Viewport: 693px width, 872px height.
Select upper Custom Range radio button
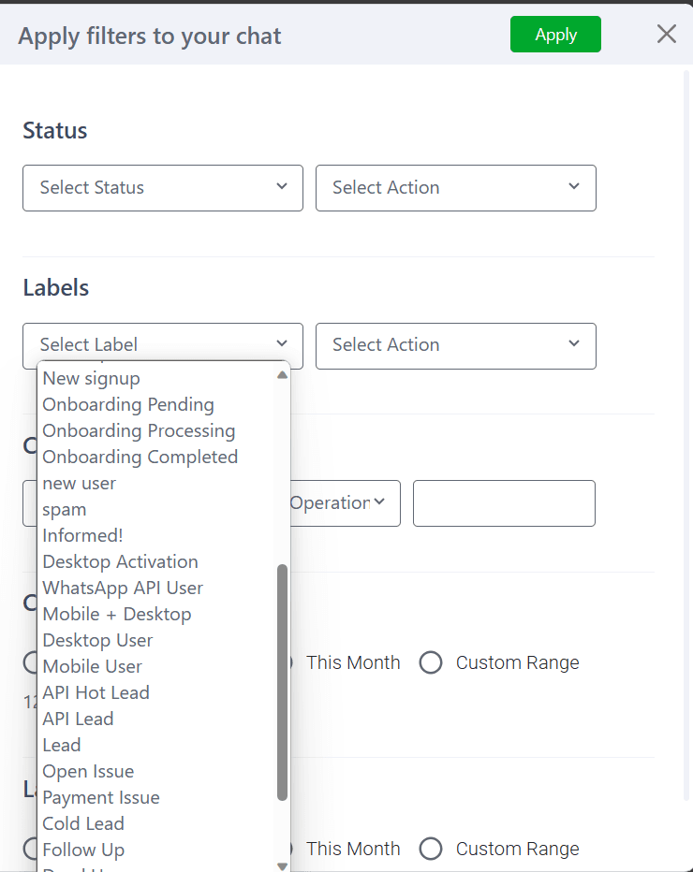coord(431,663)
